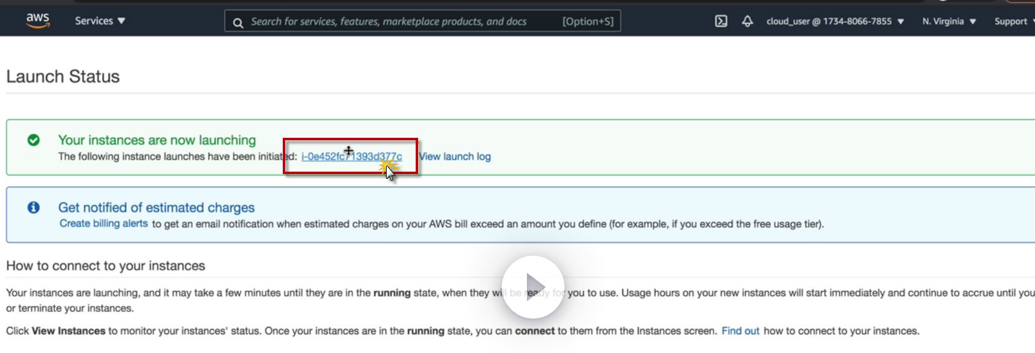
Task: Expand the cloud_user account dropdown
Action: (x=835, y=21)
